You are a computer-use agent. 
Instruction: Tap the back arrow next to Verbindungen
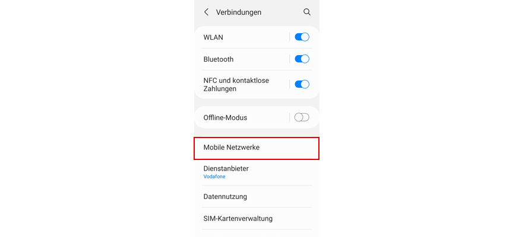pos(207,12)
